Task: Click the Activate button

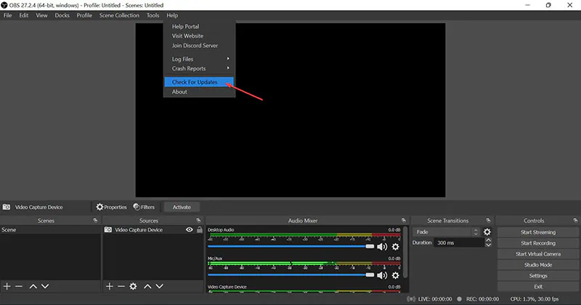Action: click(x=182, y=207)
